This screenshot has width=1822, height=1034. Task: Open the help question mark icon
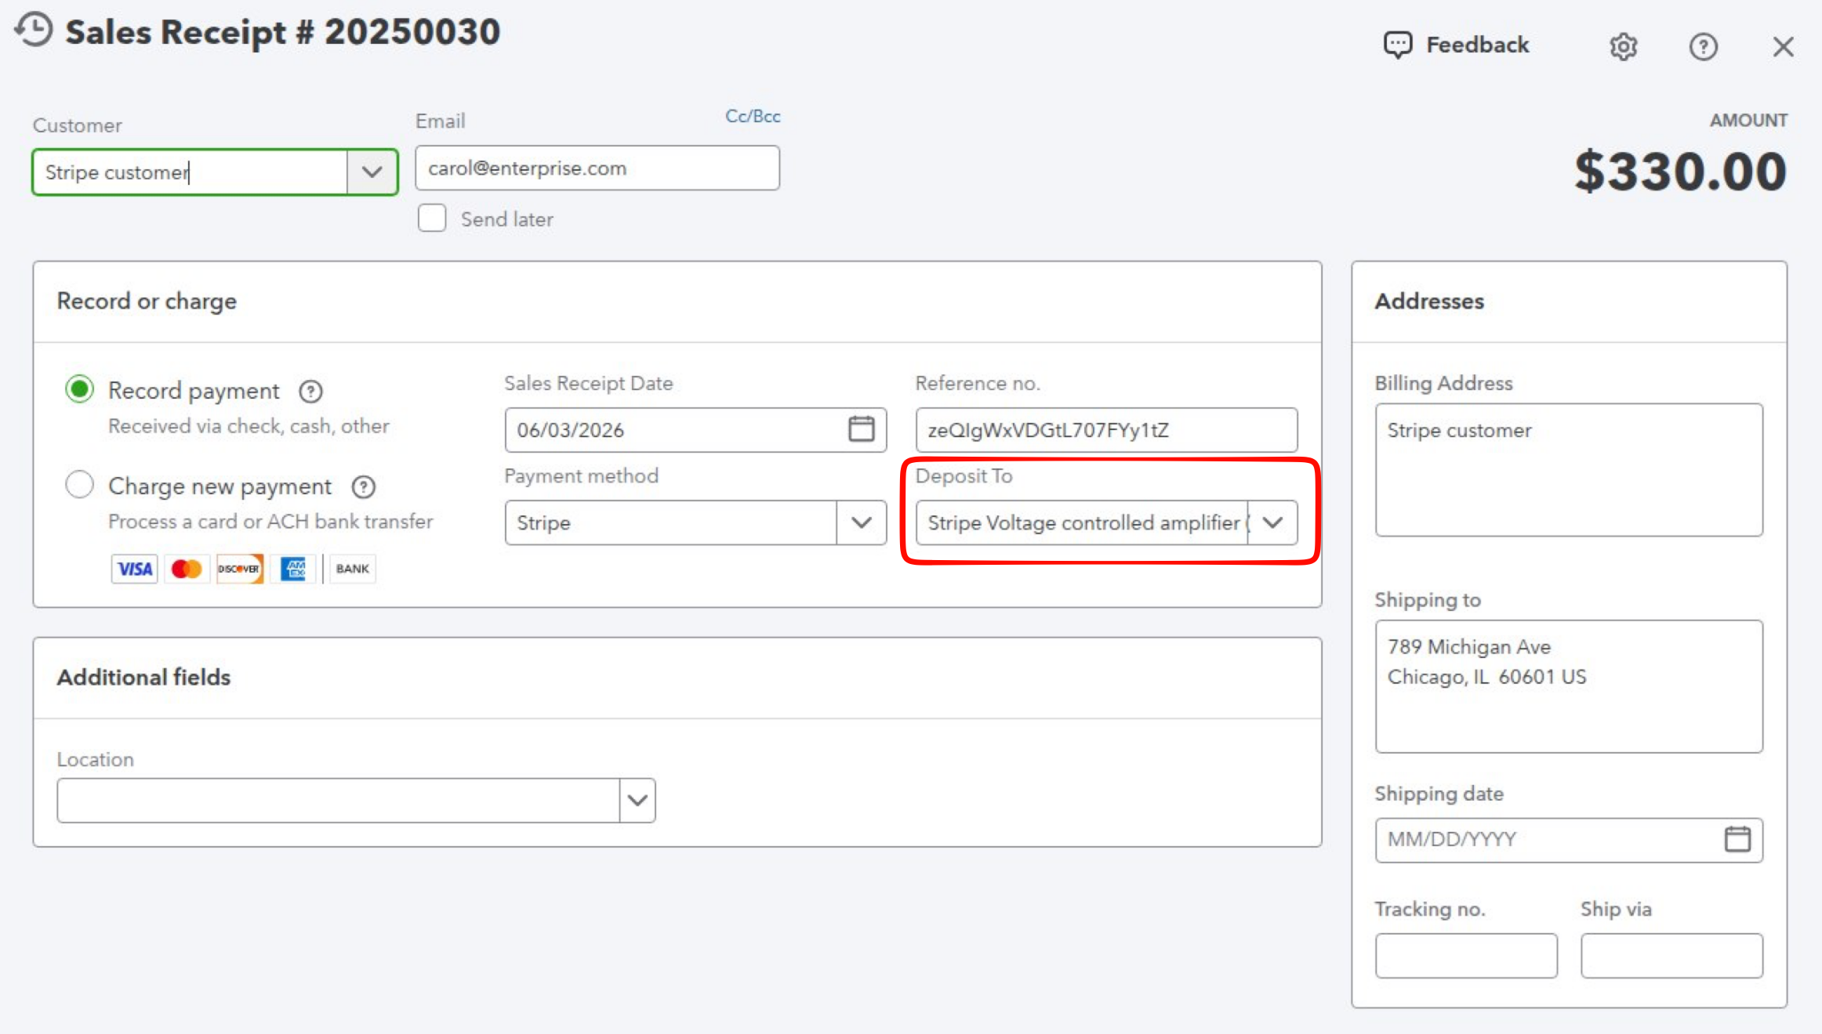point(1703,46)
